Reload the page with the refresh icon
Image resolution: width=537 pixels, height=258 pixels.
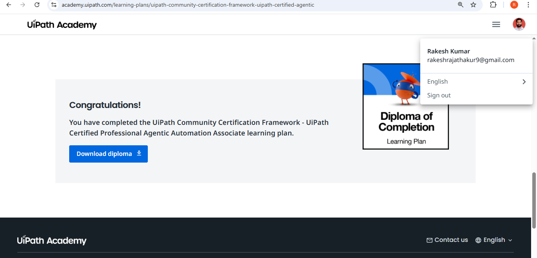click(37, 5)
